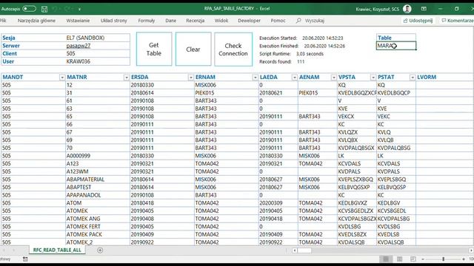Click the Table name input cell with MARA
Screen dimensions: 474x266
click(396, 46)
